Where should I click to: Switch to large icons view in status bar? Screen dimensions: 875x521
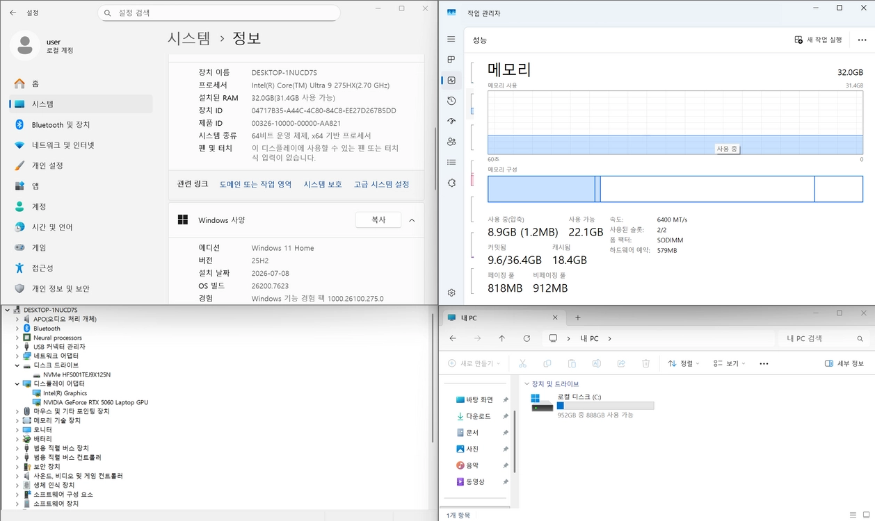pos(867,515)
